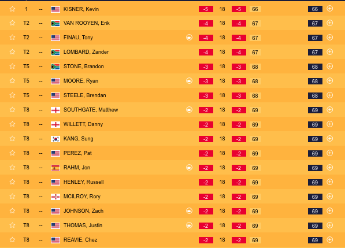This screenshot has height=248, width=345.
Task: Toggle favorite star for MCILROY, Rory
Action: pos(12,197)
